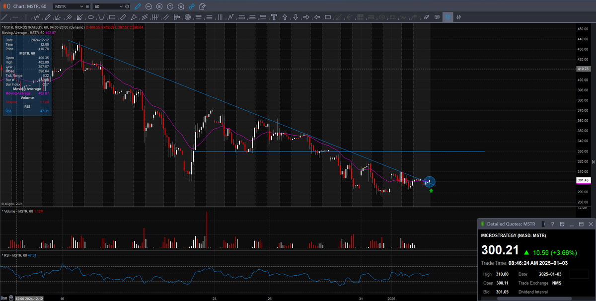Select the left arrow marker tool

317,17
